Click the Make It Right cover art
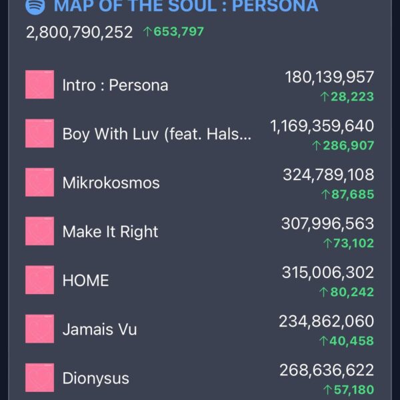 click(x=39, y=231)
